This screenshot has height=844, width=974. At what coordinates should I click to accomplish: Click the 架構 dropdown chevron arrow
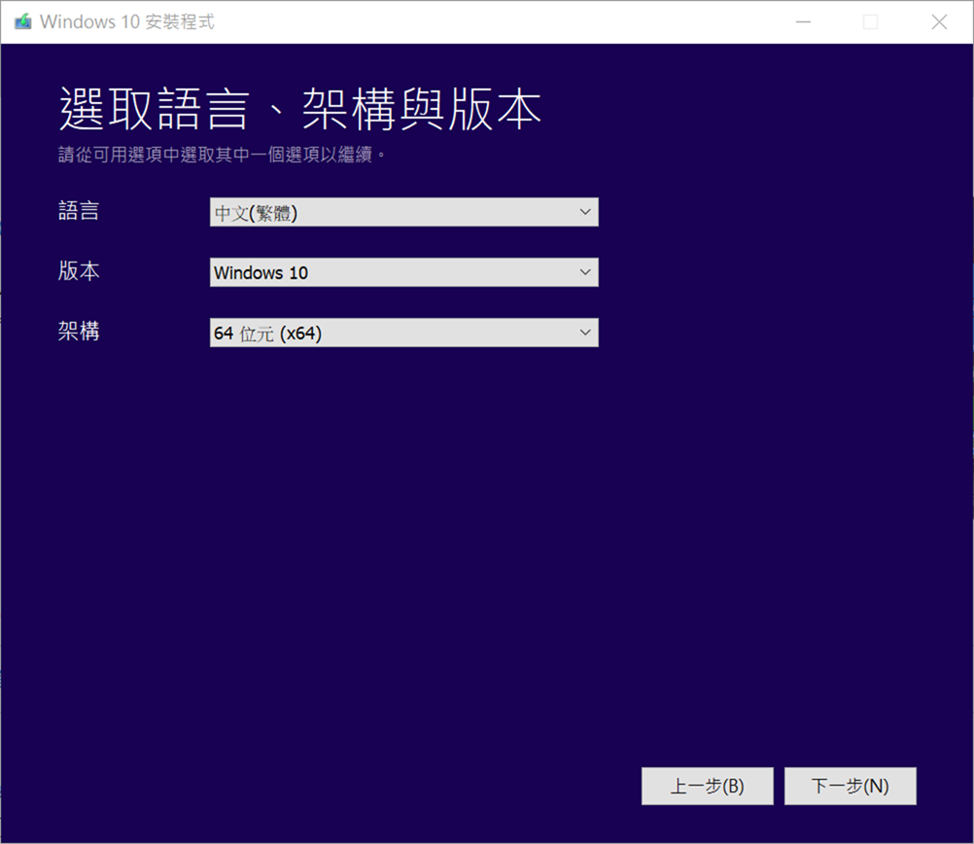585,332
